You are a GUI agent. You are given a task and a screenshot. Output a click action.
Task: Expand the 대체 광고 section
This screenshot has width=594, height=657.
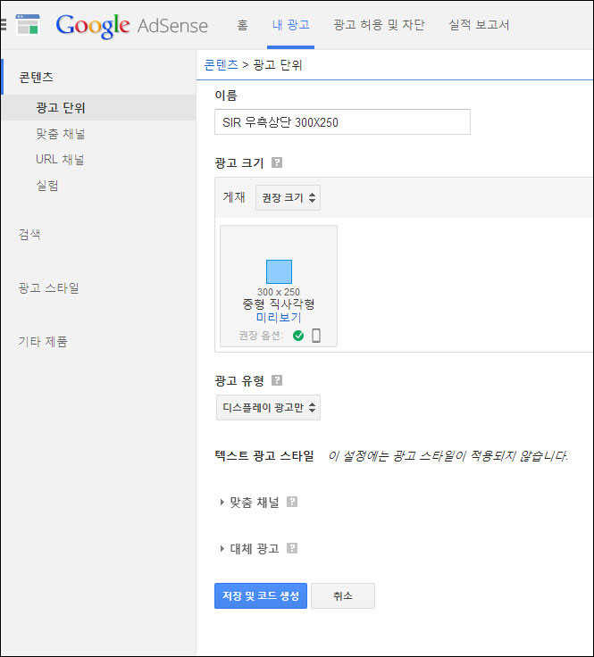click(254, 549)
